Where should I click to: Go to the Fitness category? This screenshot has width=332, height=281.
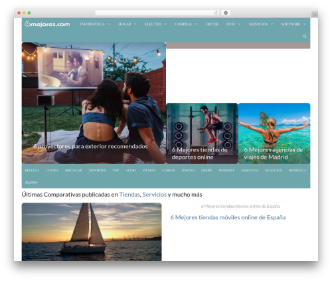point(149,170)
